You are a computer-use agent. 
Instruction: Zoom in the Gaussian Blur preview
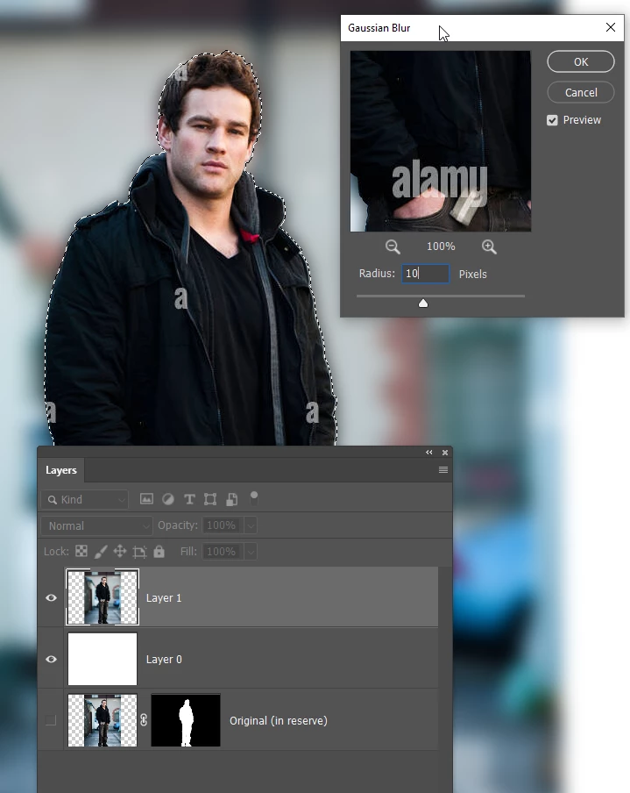click(489, 246)
